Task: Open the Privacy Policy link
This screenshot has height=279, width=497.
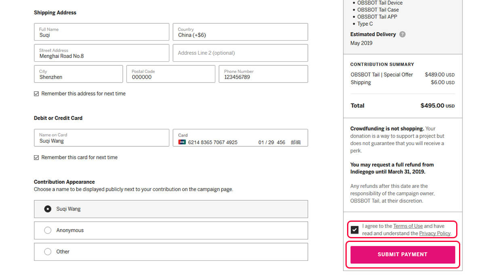Action: click(434, 233)
